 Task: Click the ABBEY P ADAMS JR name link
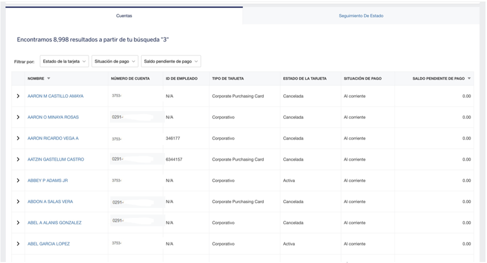pos(48,181)
